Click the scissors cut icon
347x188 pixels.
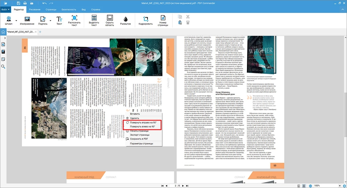point(188,17)
